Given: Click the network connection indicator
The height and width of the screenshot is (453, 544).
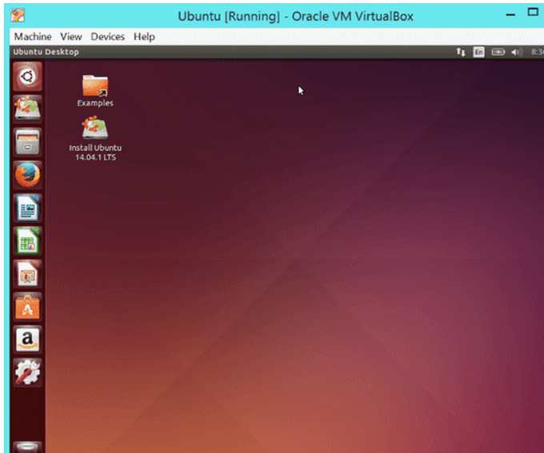Looking at the screenshot, I should coord(461,52).
